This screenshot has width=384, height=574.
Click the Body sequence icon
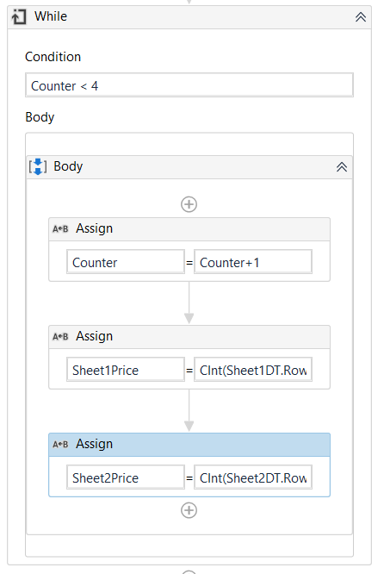[38, 167]
